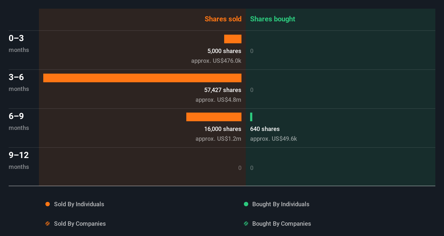Click the bought "0" in the 3–6 months row
The width and height of the screenshot is (444, 236).
pos(252,90)
